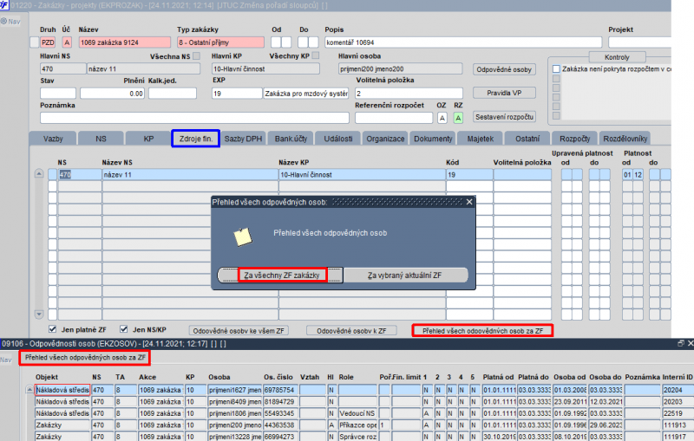Click the Hlavní osoba field

tap(400, 68)
